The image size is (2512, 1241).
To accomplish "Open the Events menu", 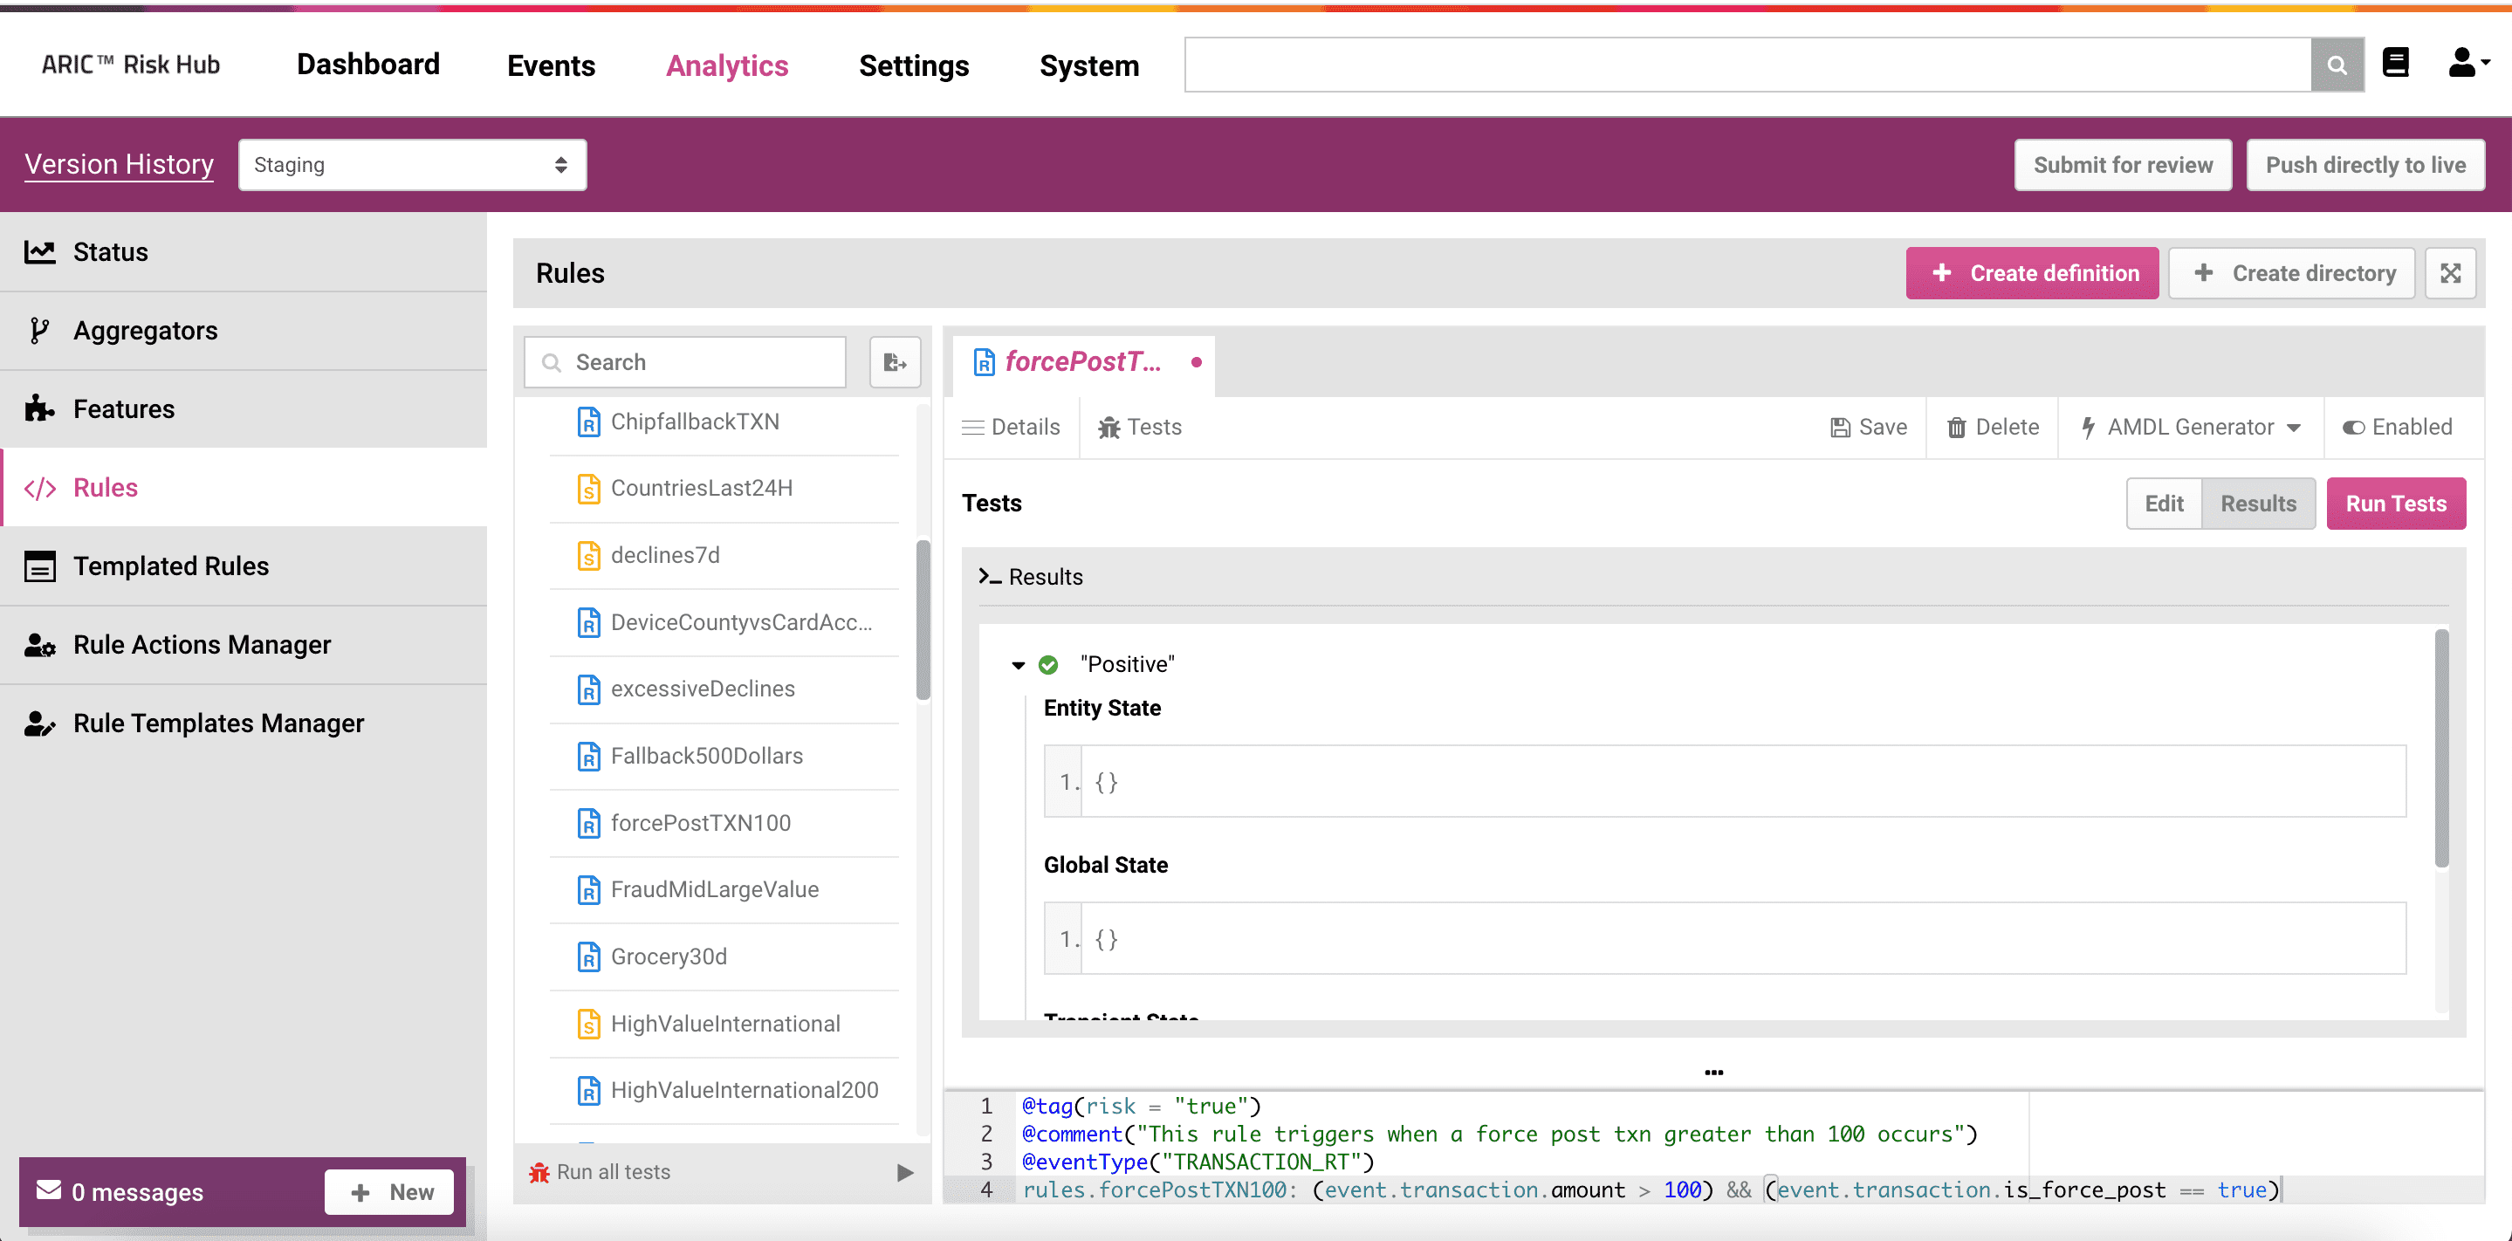I will [x=551, y=65].
